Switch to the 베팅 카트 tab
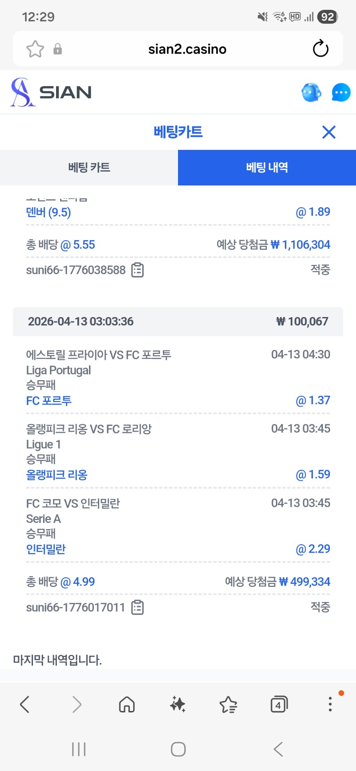Viewport: 356px width, 771px height. click(x=89, y=168)
